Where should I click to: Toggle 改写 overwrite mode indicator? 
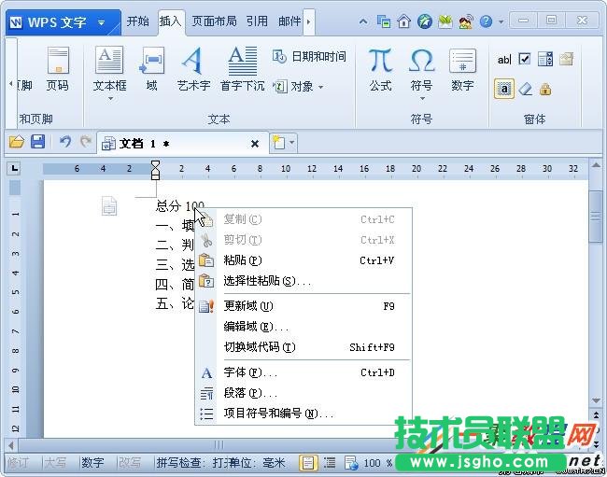(129, 463)
